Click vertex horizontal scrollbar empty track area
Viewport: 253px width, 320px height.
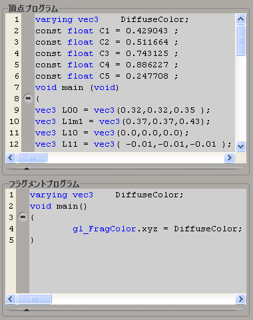pyautogui.click(x=135, y=158)
